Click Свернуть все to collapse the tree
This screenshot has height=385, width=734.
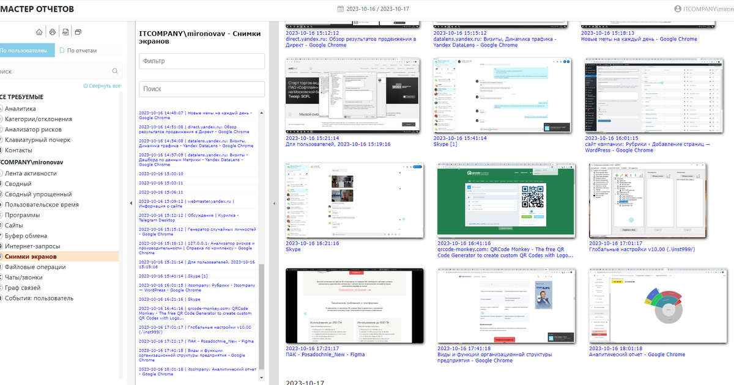pos(102,86)
